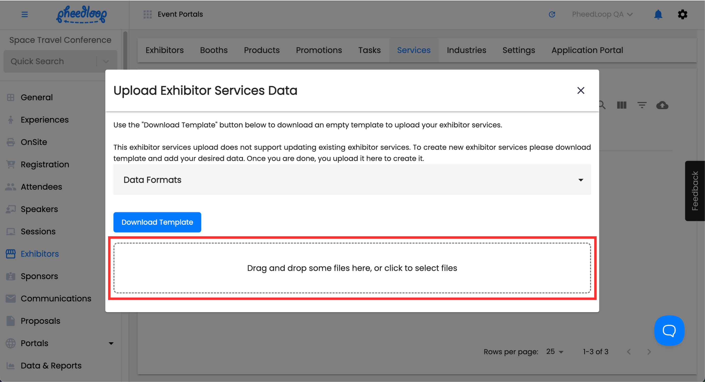Screen dimensions: 705x382
Task: Expand the Data Formats accordion
Action: coord(352,180)
